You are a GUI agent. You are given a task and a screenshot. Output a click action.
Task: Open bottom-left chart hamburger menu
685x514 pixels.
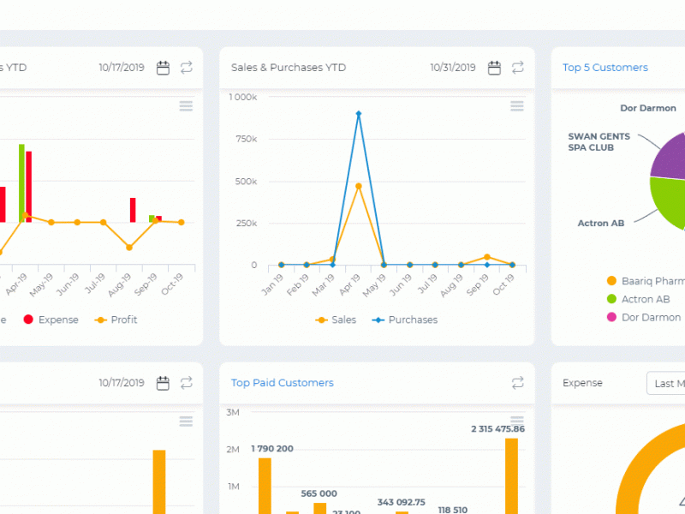[x=186, y=421]
